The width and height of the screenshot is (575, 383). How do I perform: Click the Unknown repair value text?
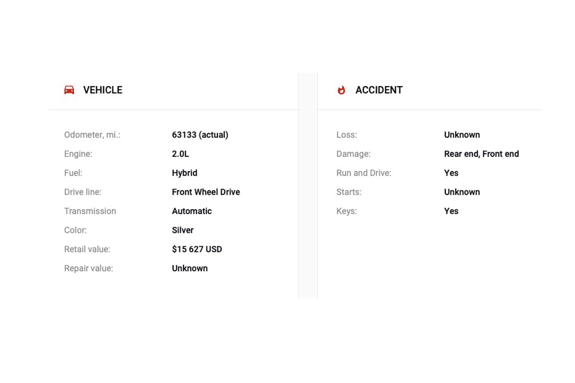coord(190,269)
